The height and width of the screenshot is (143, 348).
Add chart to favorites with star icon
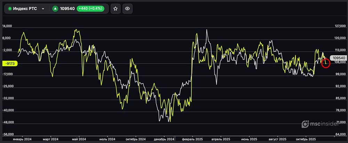pos(116,9)
